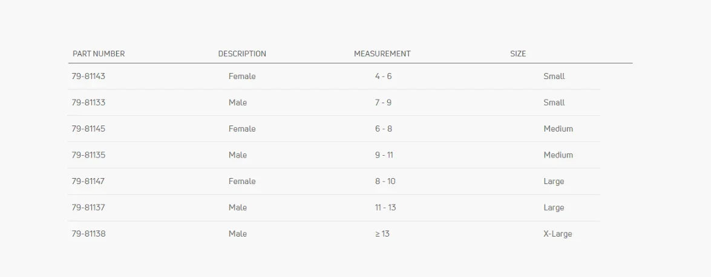Select part number 79-81133
This screenshot has width=711, height=277.
coord(88,103)
